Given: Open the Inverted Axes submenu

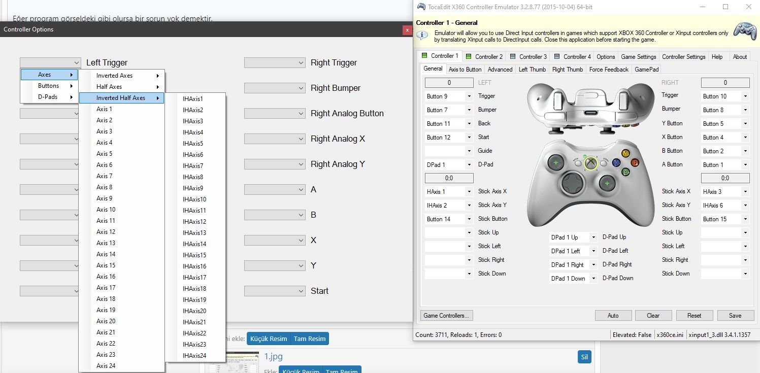Looking at the screenshot, I should click(x=122, y=76).
